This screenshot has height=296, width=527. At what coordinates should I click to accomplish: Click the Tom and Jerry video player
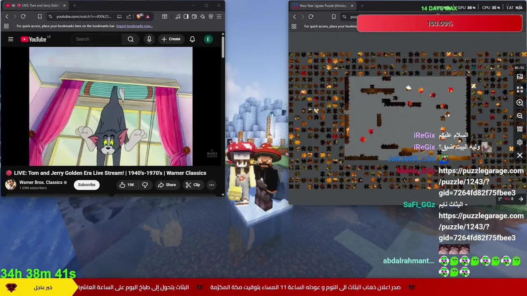click(111, 106)
